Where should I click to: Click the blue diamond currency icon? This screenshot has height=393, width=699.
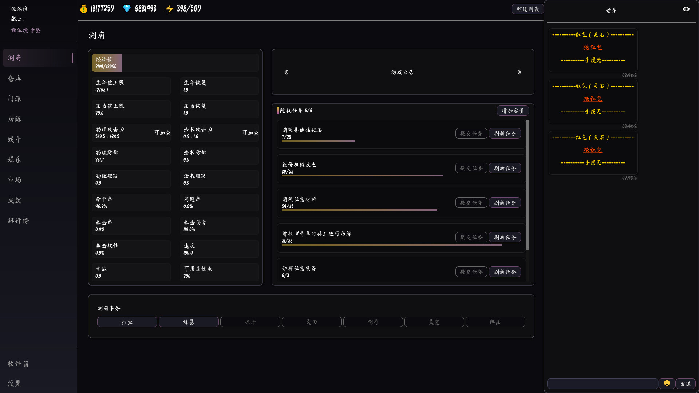tap(126, 8)
